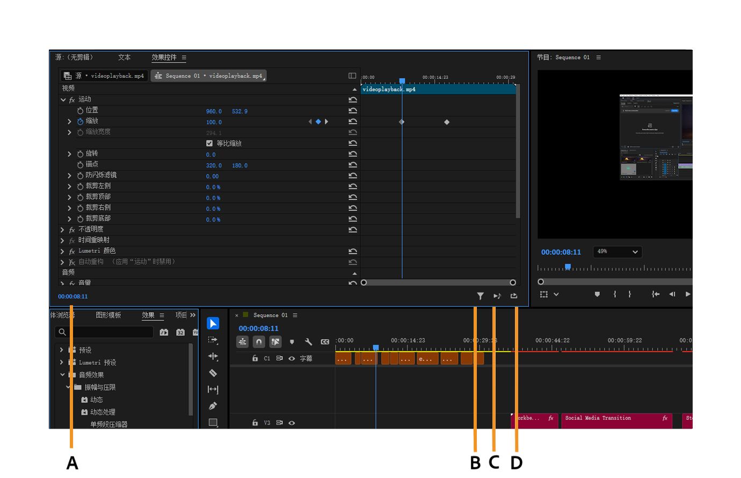Screen dimensions: 741x478
Task: Click the Mark Out brace button
Action: tap(629, 295)
